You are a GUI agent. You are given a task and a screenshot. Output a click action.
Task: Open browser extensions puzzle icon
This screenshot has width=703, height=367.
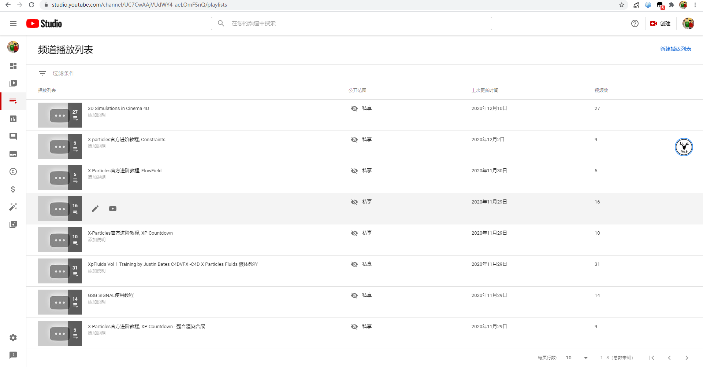[x=672, y=5]
